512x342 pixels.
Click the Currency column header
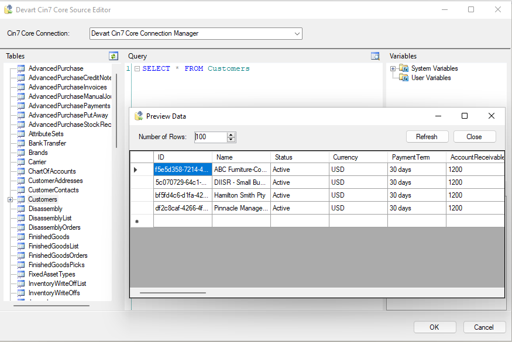pos(358,157)
